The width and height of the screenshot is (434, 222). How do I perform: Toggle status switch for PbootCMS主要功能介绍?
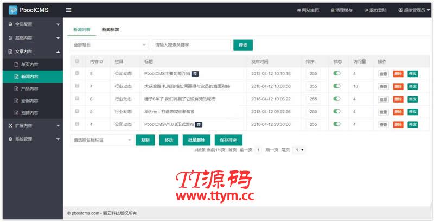pos(337,73)
